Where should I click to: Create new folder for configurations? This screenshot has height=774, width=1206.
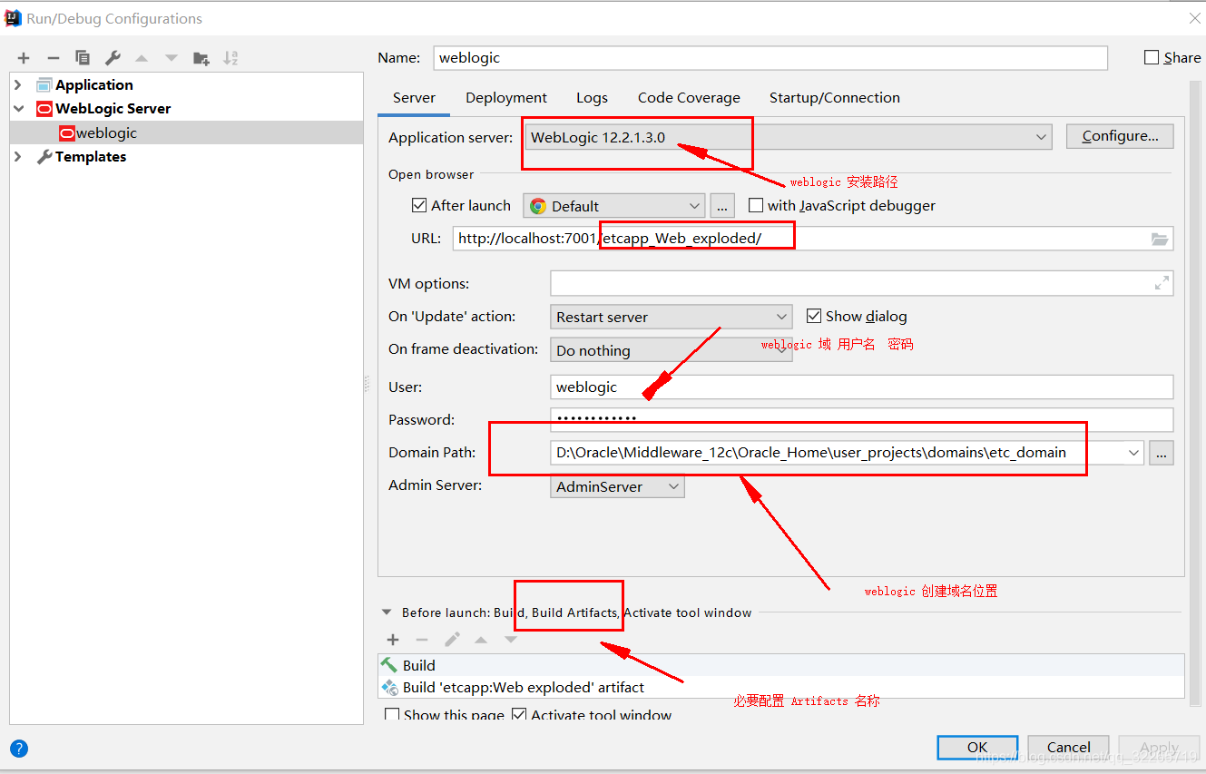tap(201, 58)
